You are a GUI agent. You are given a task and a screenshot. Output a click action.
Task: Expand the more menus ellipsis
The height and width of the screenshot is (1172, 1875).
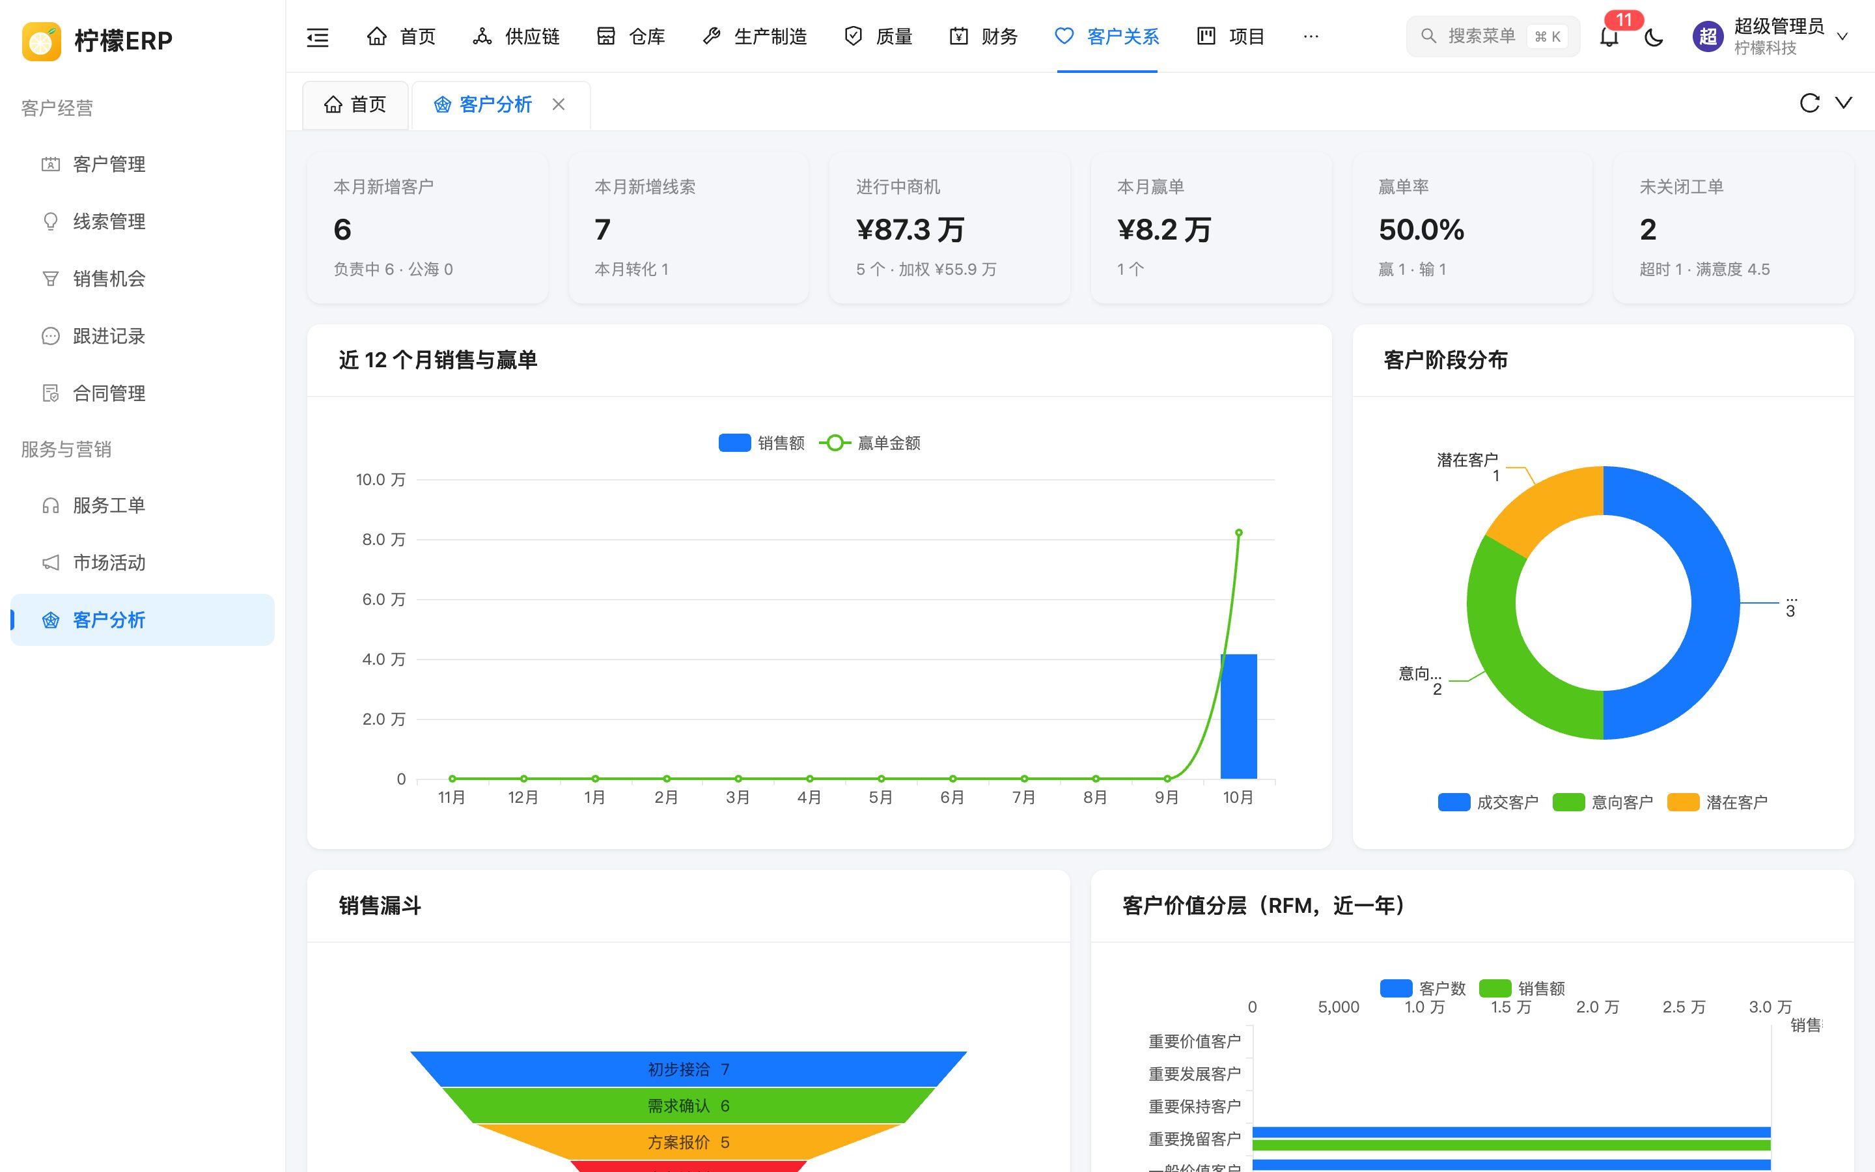(x=1311, y=36)
